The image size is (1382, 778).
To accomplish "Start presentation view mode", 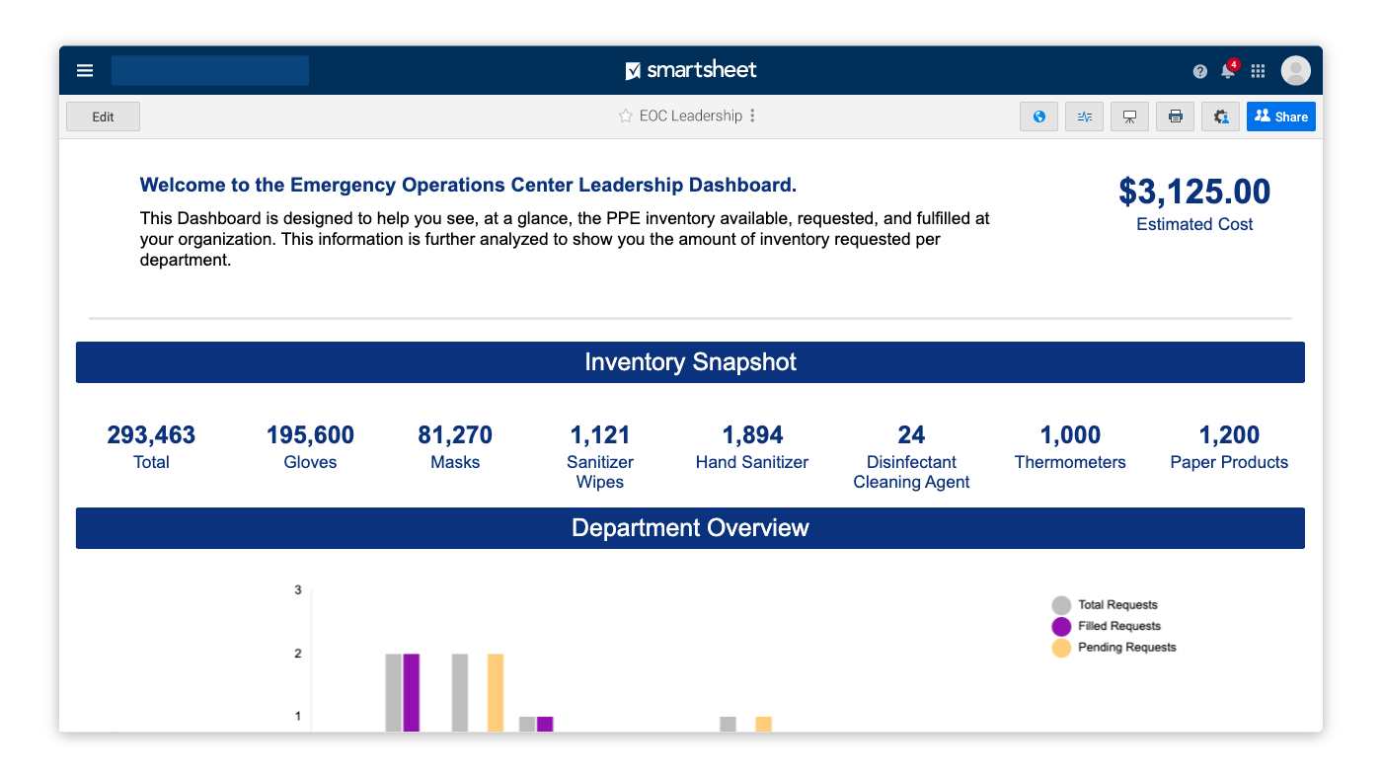I will click(1129, 117).
